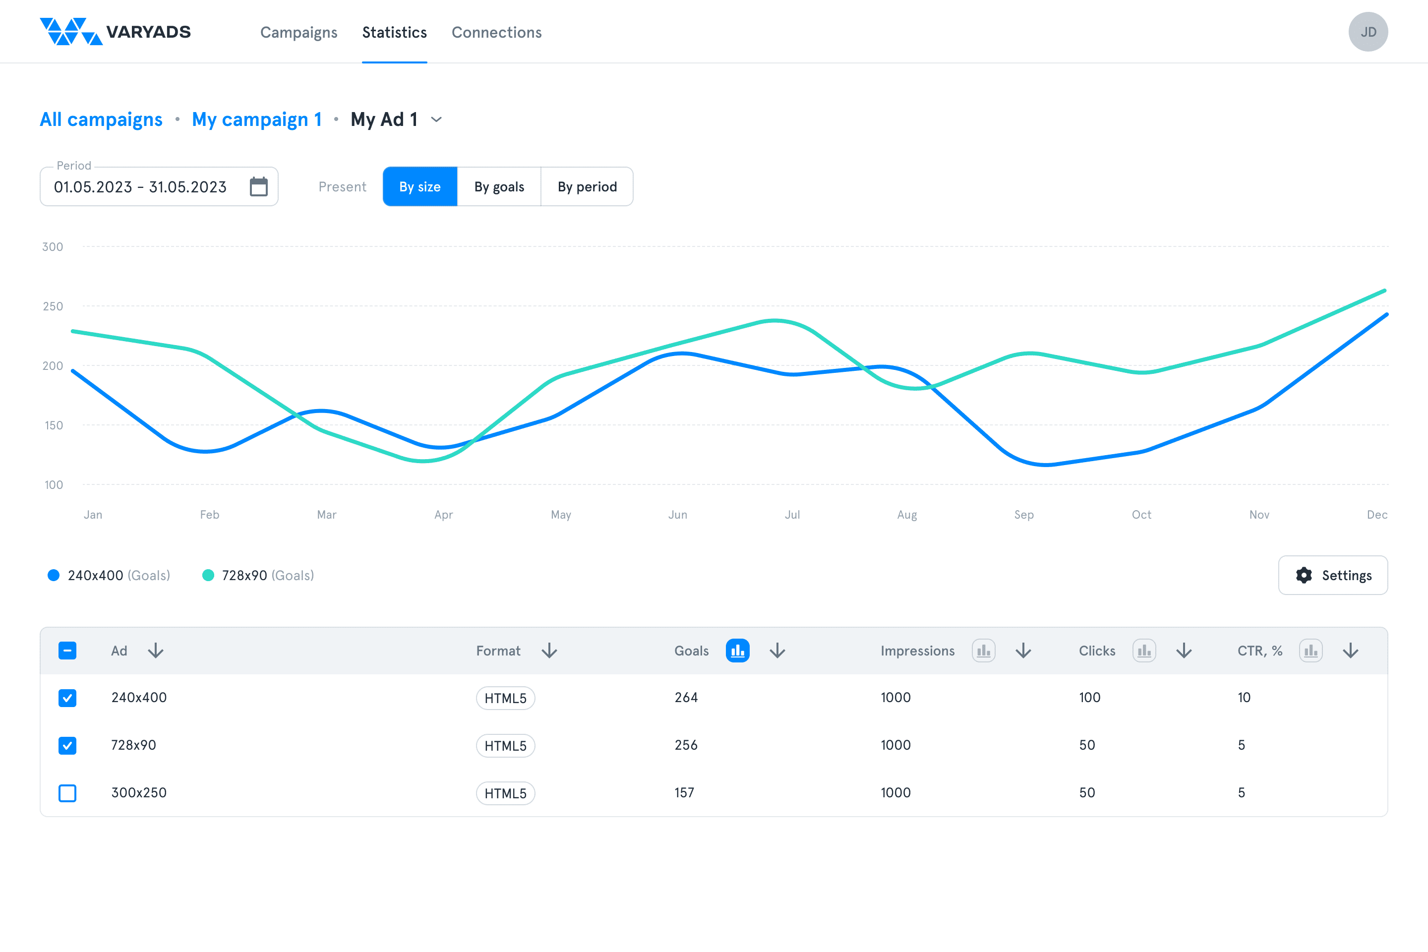Click the Period date range field

click(x=140, y=186)
